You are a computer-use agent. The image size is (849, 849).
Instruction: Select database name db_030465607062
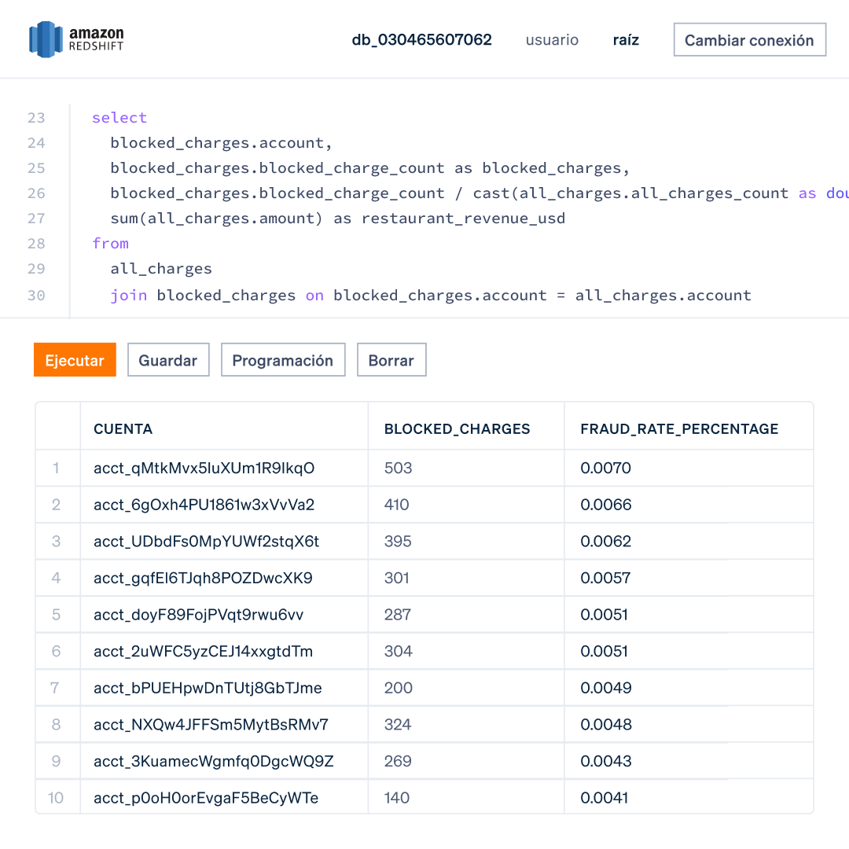coord(422,39)
